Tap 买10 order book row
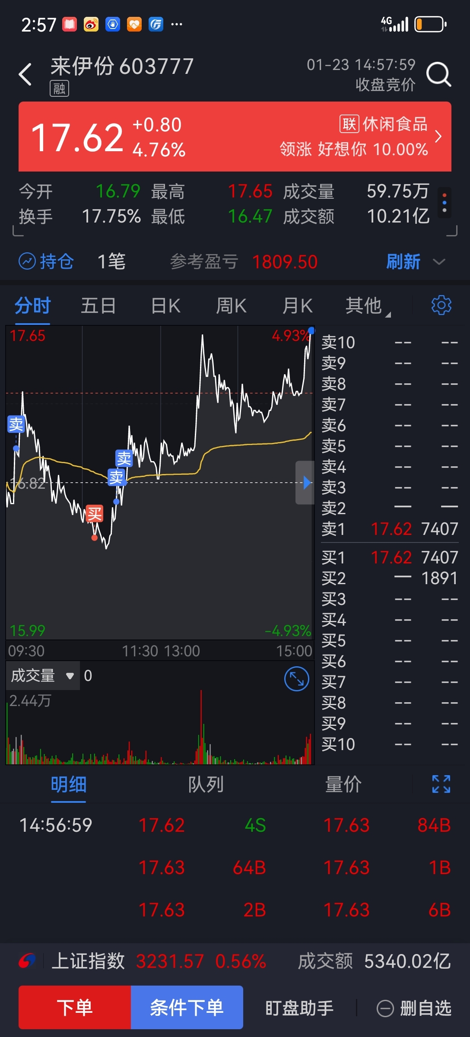Viewport: 470px width, 1037px height. [390, 744]
